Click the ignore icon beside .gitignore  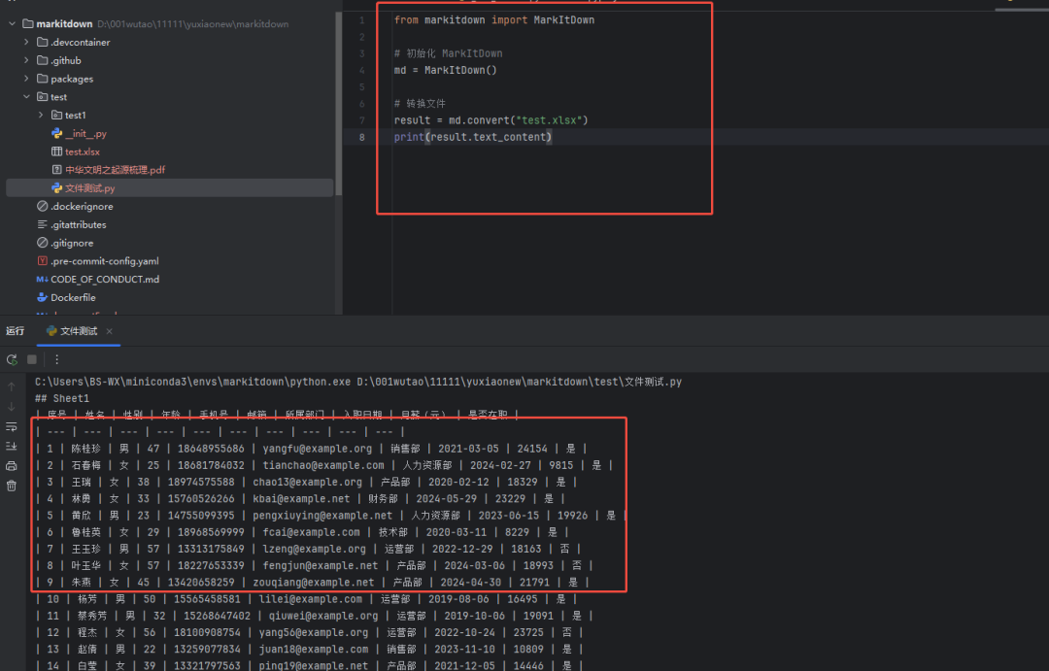[x=42, y=243]
